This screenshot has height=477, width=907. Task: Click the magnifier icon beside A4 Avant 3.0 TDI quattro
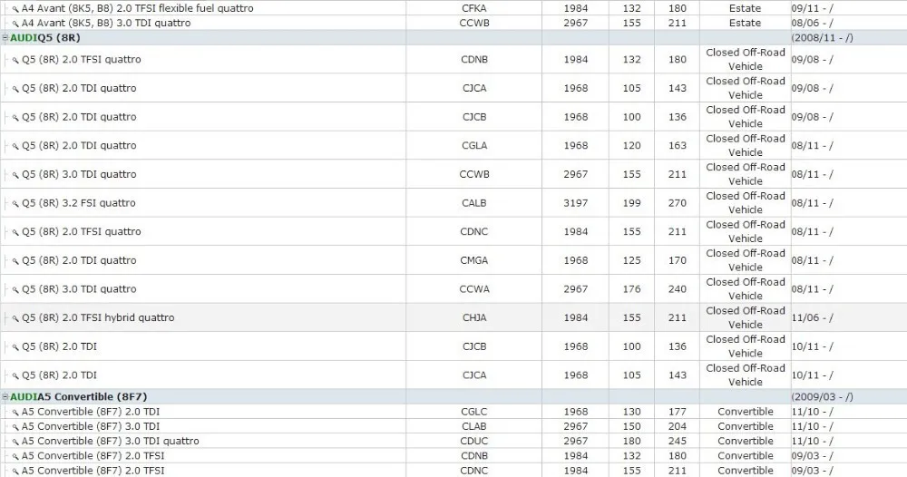point(15,24)
